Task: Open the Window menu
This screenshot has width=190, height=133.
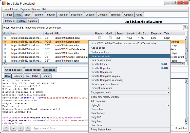Action: (x=36, y=9)
